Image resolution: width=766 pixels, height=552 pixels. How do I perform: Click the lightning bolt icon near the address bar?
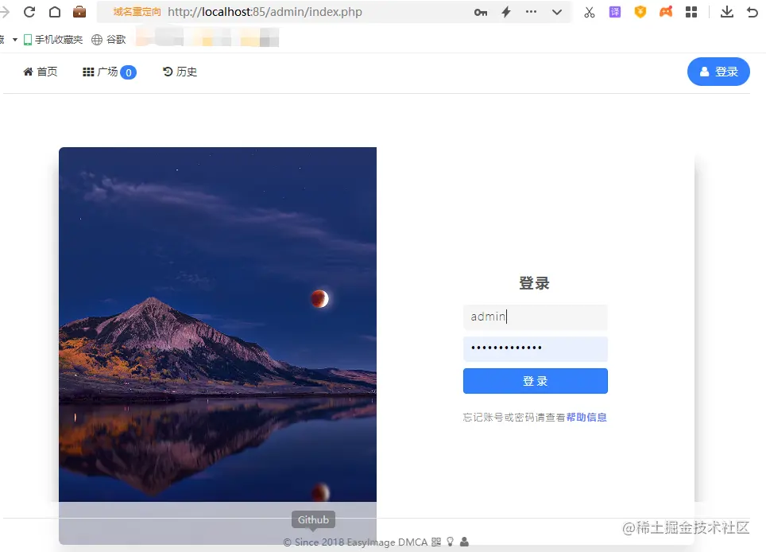click(505, 12)
